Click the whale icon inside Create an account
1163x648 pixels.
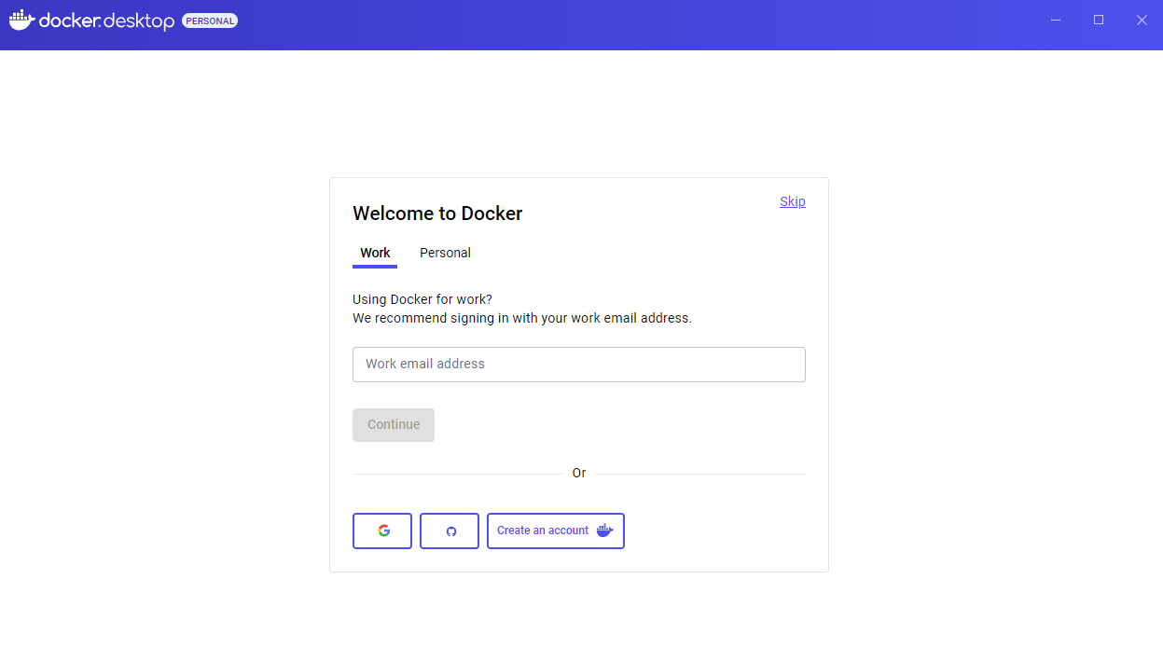point(604,530)
